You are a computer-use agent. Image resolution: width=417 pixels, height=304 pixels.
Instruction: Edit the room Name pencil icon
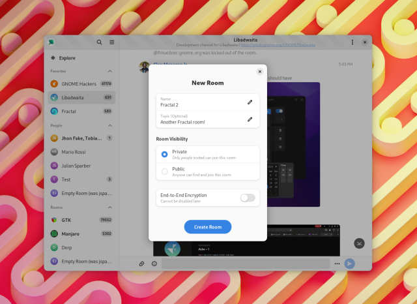250,102
